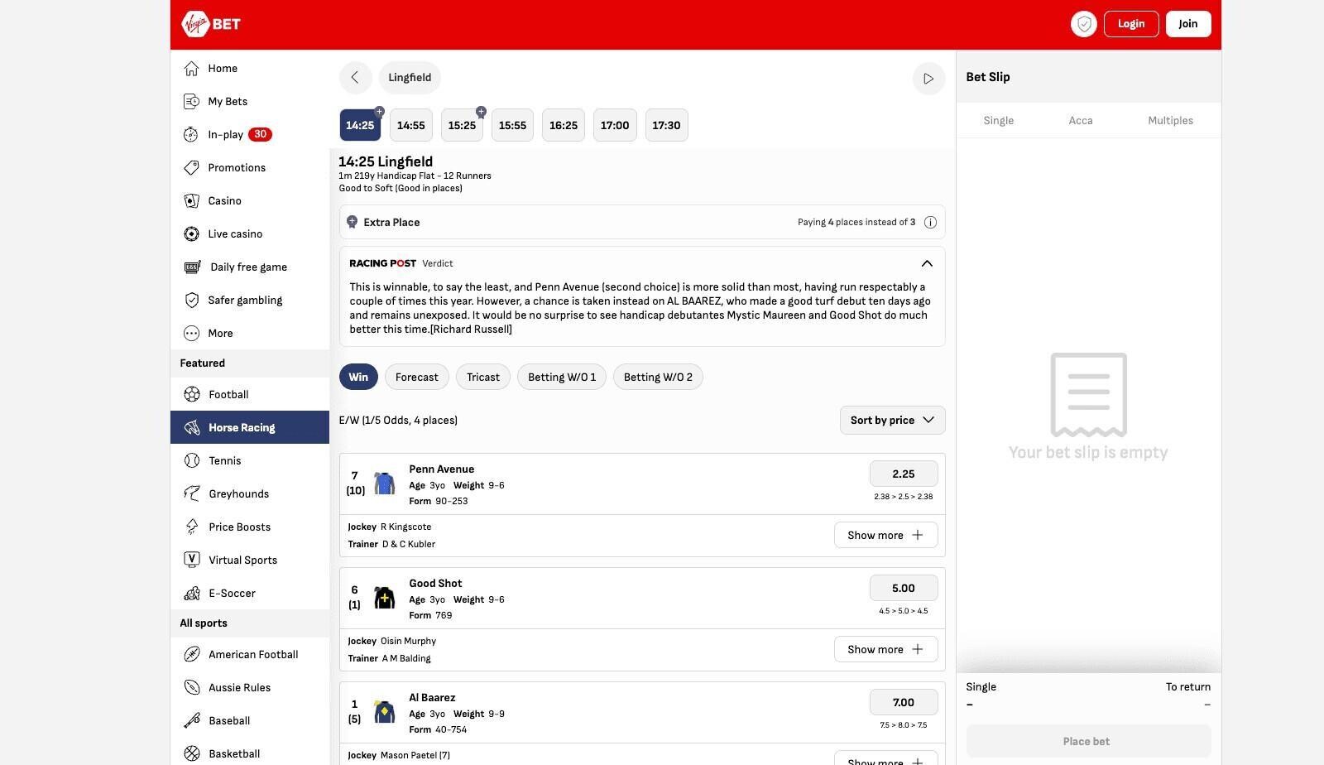1324x765 pixels.
Task: Open the Good Shot black silk thumbnail
Action: [384, 598]
